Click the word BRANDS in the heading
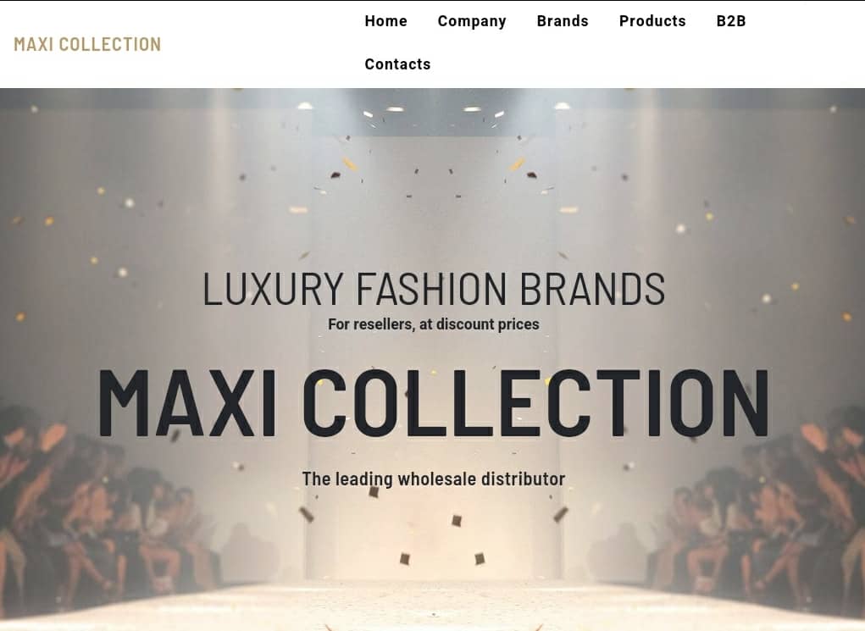 tap(592, 289)
